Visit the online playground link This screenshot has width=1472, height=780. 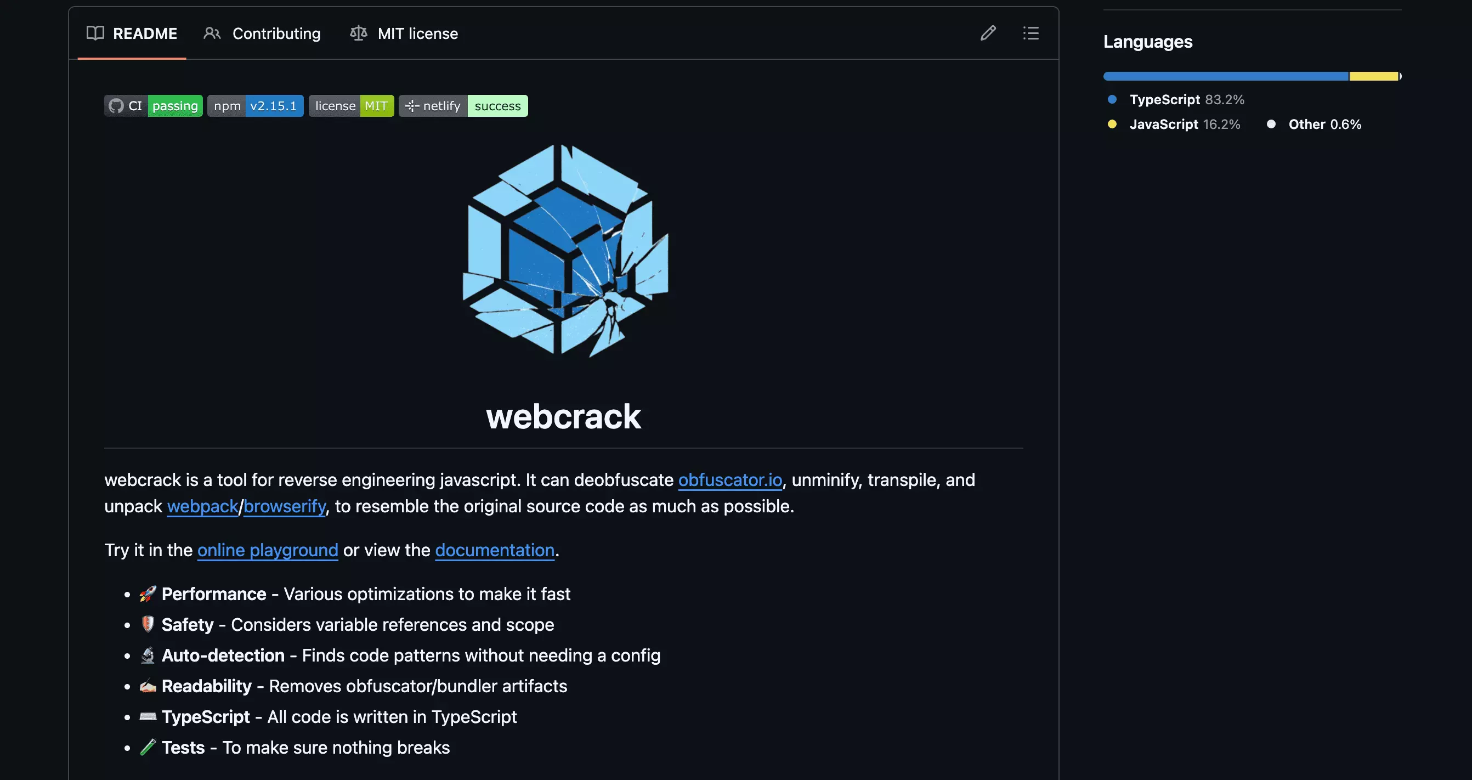(268, 550)
